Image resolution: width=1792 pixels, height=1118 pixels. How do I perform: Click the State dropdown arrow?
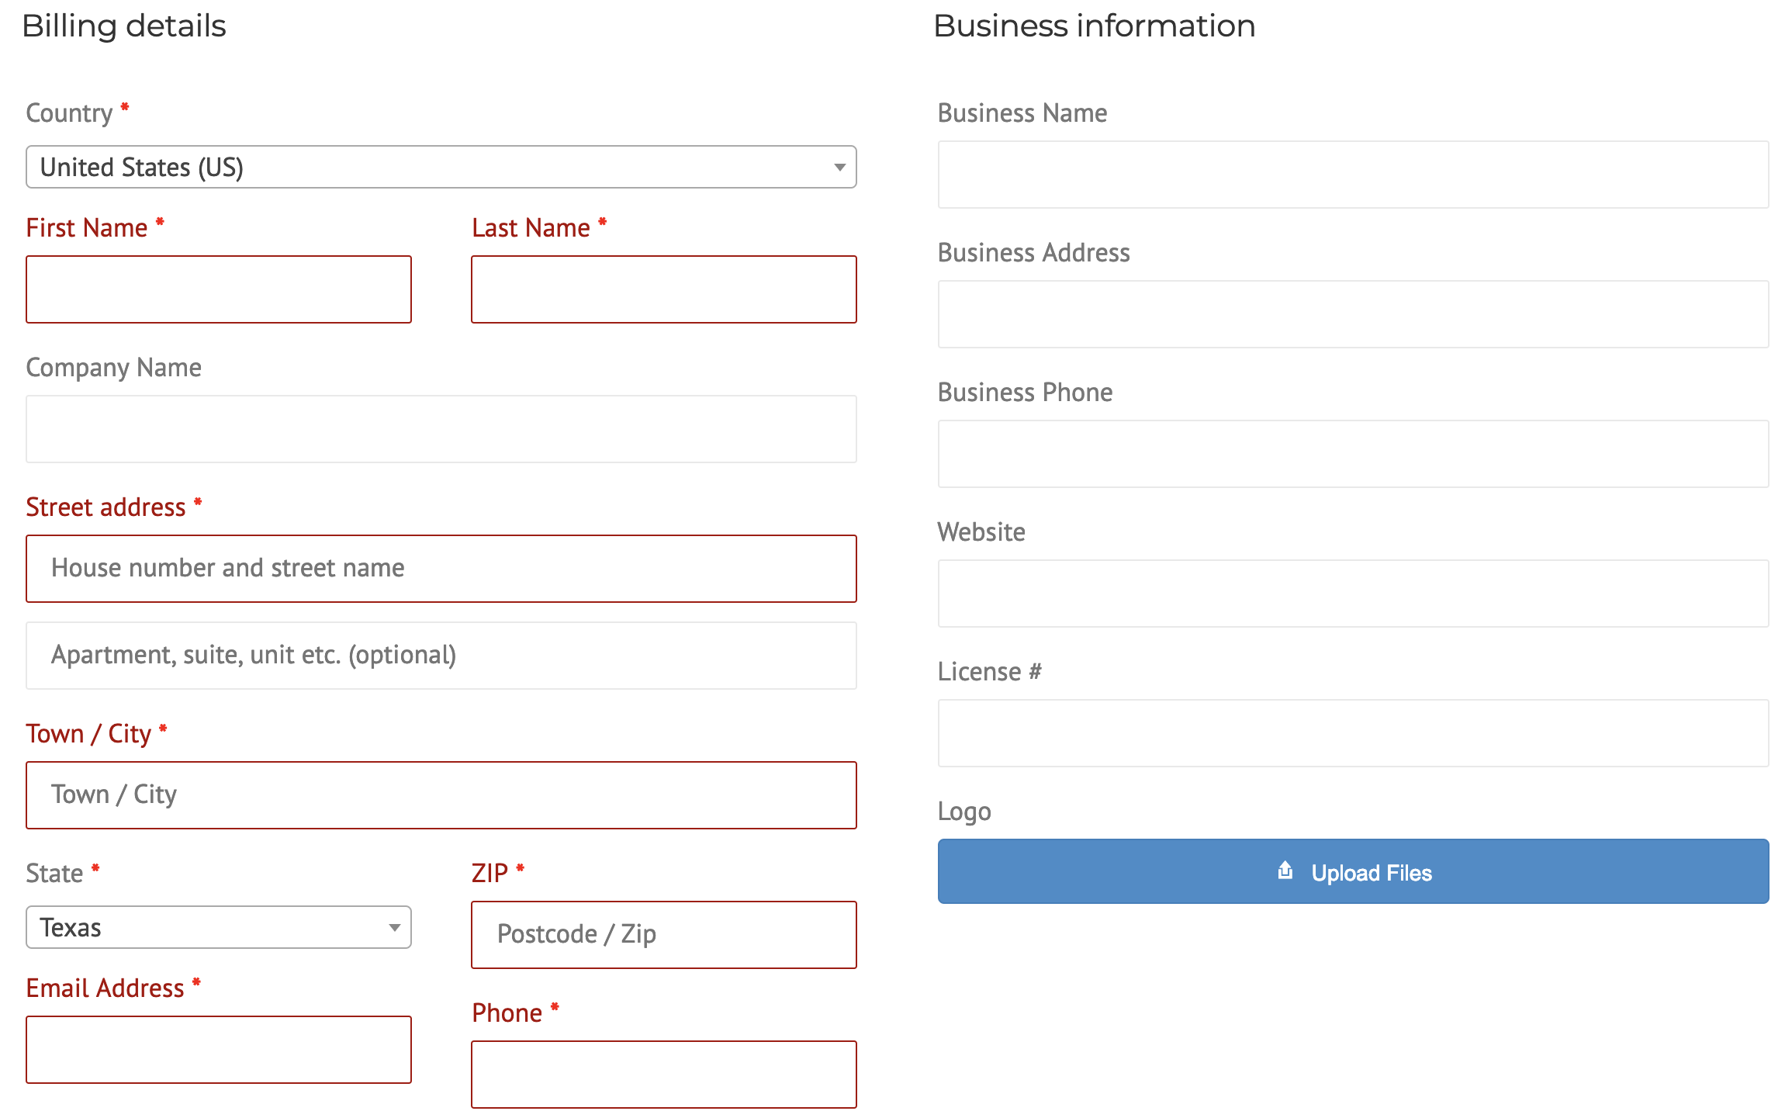(394, 928)
